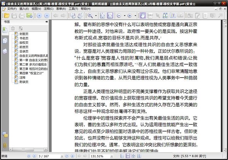Click the bookmark panel scroll-right arrow
Viewport: 228px width, 160px height.
46,149
